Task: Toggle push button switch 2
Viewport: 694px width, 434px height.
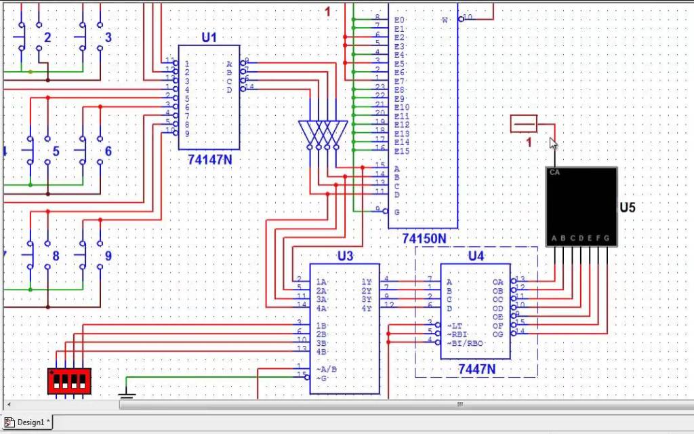Action: click(24, 38)
